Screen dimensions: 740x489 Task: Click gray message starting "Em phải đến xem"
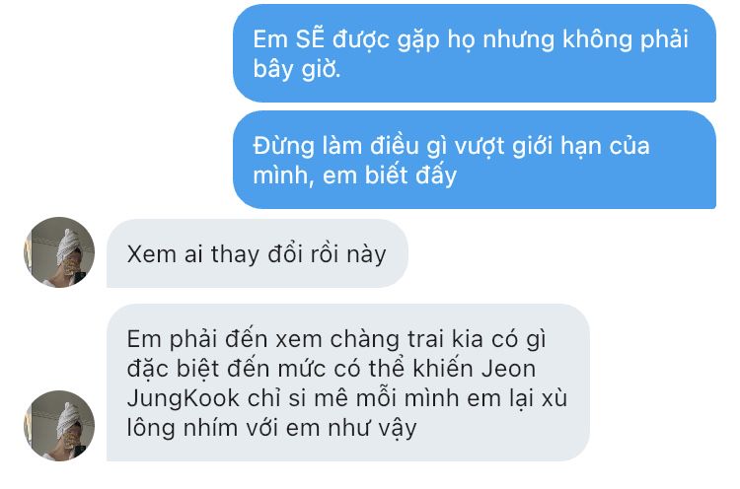click(348, 383)
